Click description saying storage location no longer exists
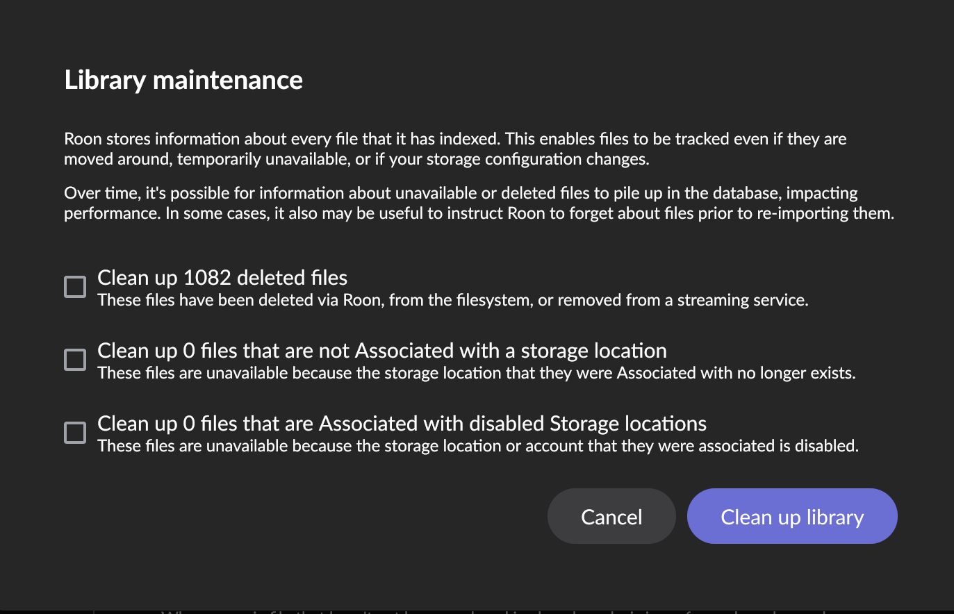Image resolution: width=954 pixels, height=614 pixels. click(476, 374)
